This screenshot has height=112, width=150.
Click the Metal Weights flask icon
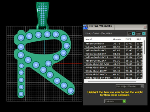pos(85,27)
